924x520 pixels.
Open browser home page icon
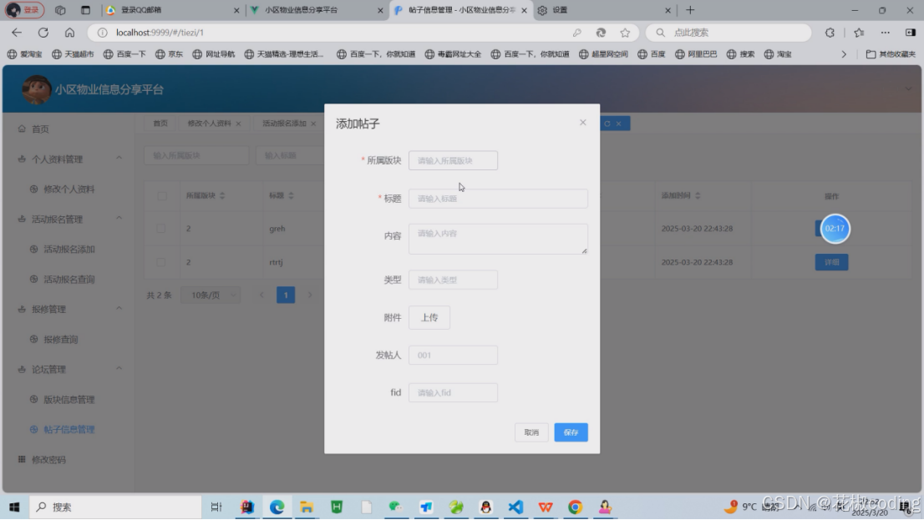[69, 33]
